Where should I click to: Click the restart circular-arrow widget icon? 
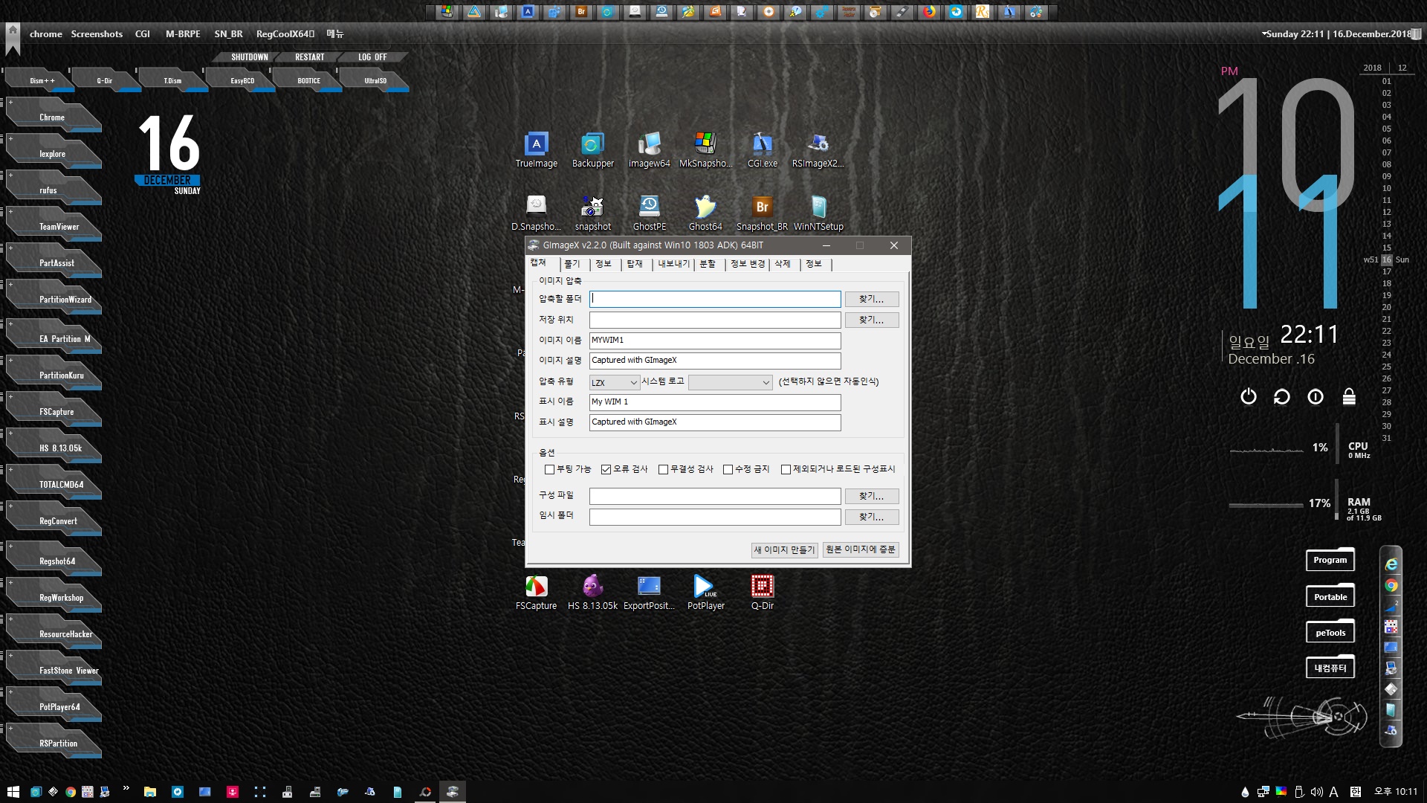click(1281, 396)
